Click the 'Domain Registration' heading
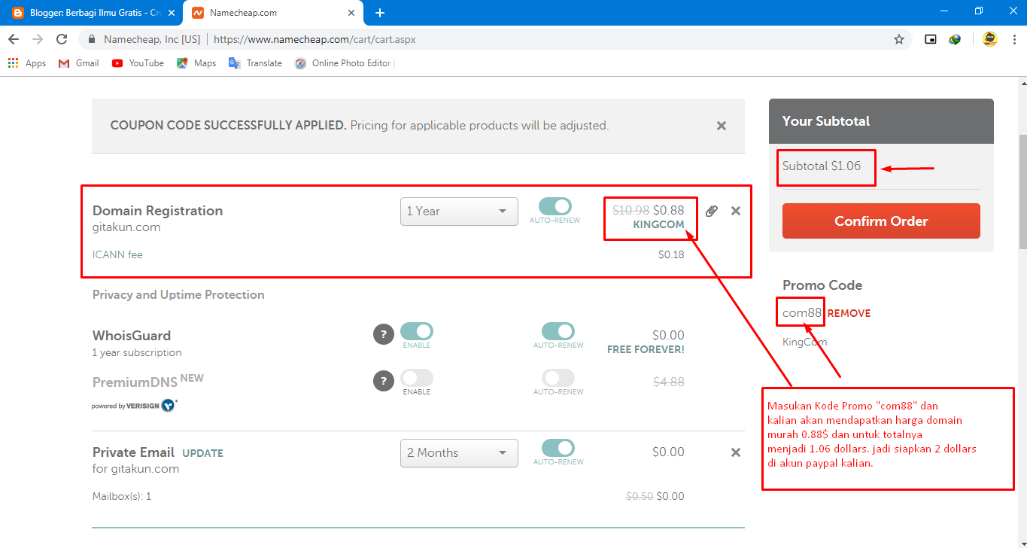The height and width of the screenshot is (548, 1027). point(157,211)
